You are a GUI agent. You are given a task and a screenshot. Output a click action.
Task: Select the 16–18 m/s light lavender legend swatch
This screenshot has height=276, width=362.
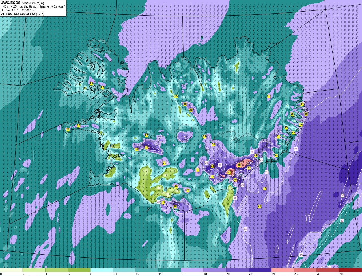[192, 270]
